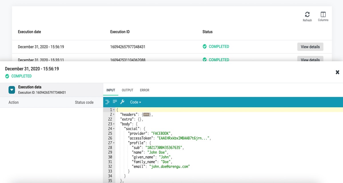343x183 pixels.
Task: Click the wrench repair icon in editor toolbar
Action: (x=122, y=102)
